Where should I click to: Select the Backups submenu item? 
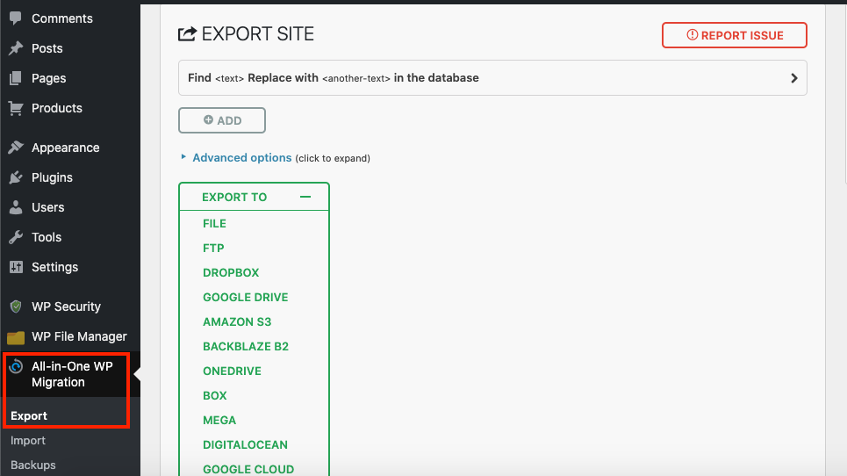(33, 465)
